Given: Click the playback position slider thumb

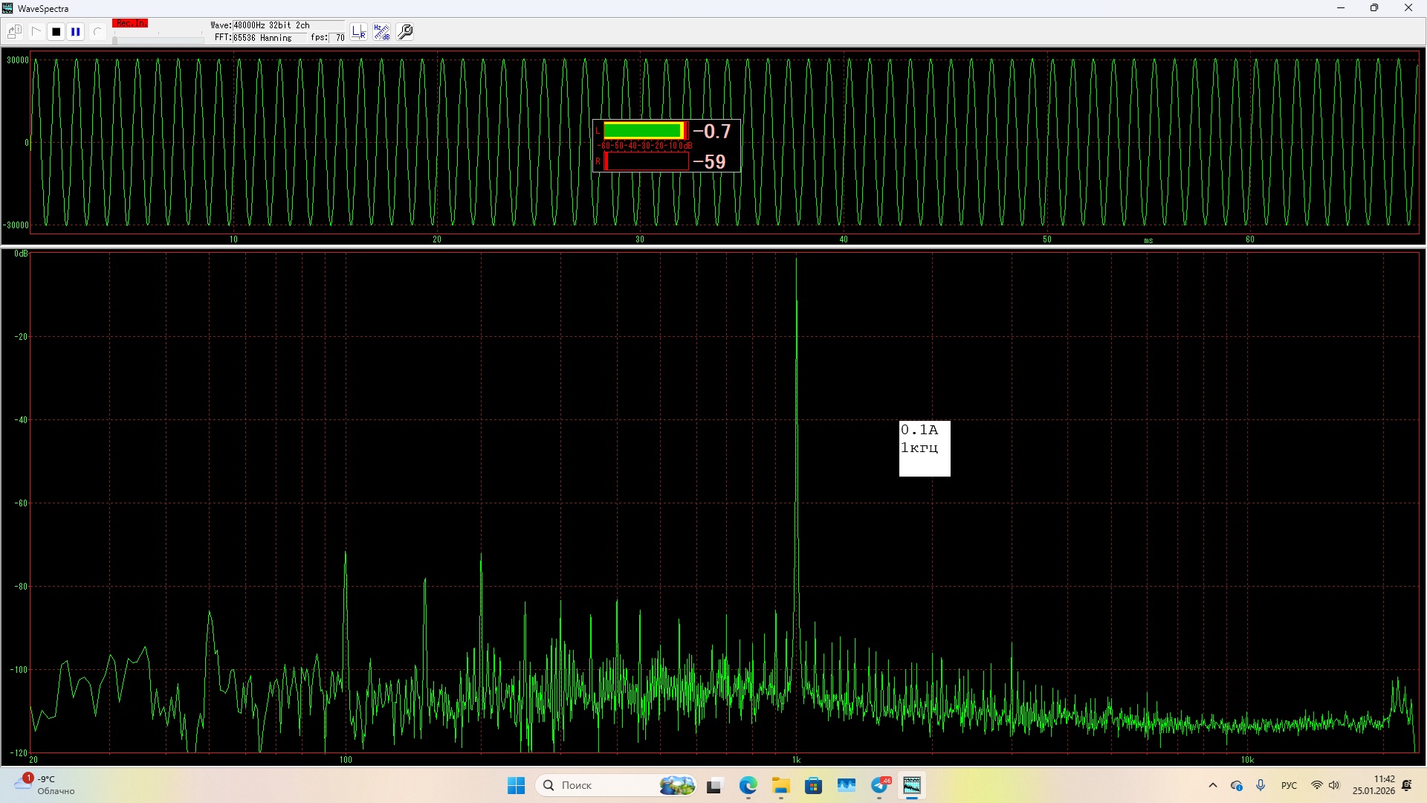Looking at the screenshot, I should point(114,39).
